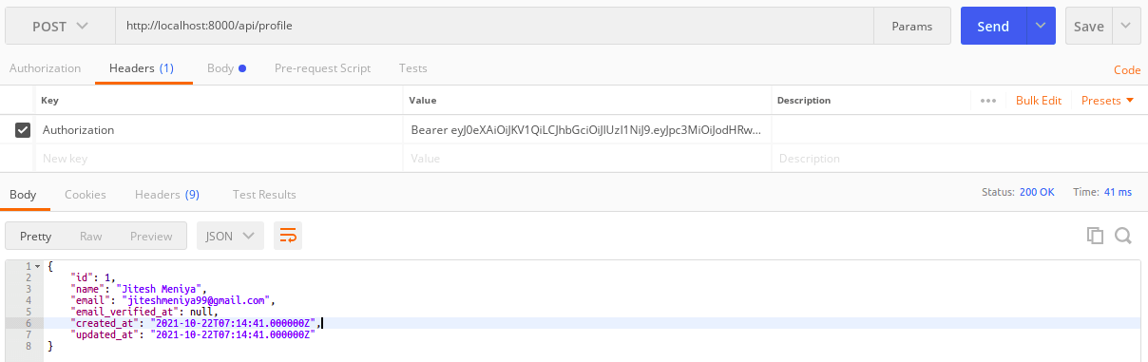Click the Send button

[993, 26]
